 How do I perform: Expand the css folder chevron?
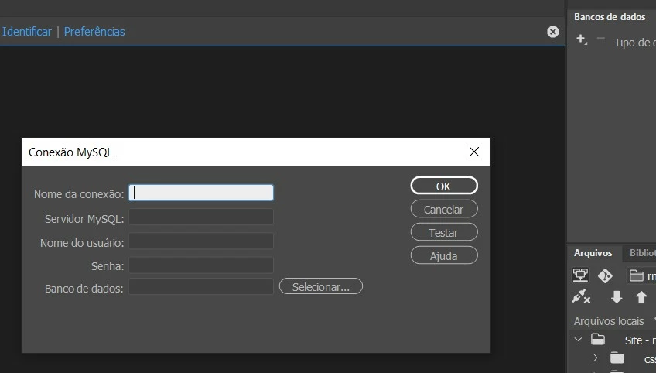[596, 358]
